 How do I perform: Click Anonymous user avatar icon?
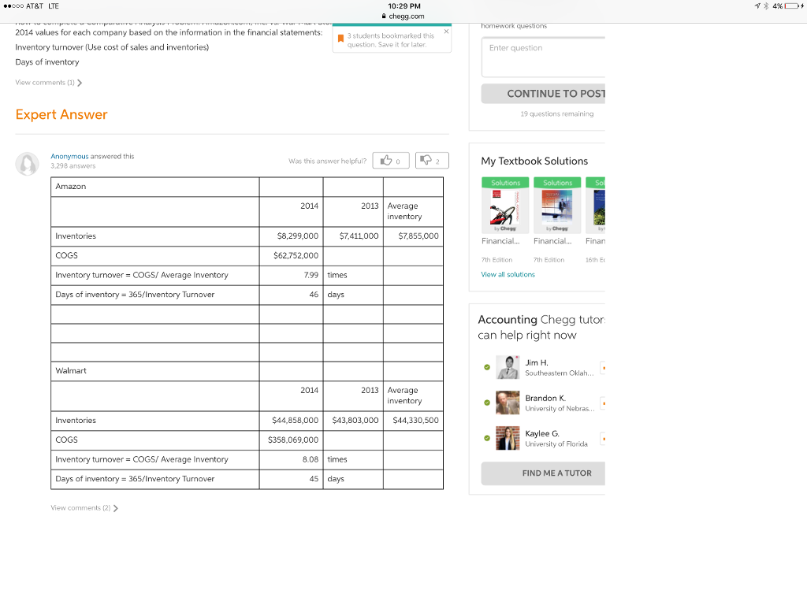tap(28, 164)
